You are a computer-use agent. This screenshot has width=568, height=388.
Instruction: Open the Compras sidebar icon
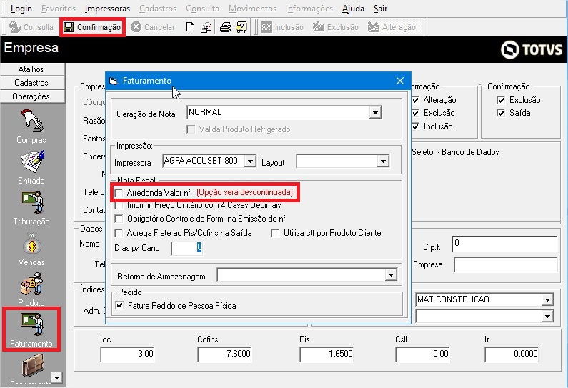coord(32,121)
